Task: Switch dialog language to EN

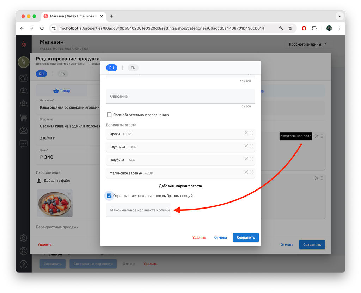Action: pyautogui.click(x=133, y=68)
